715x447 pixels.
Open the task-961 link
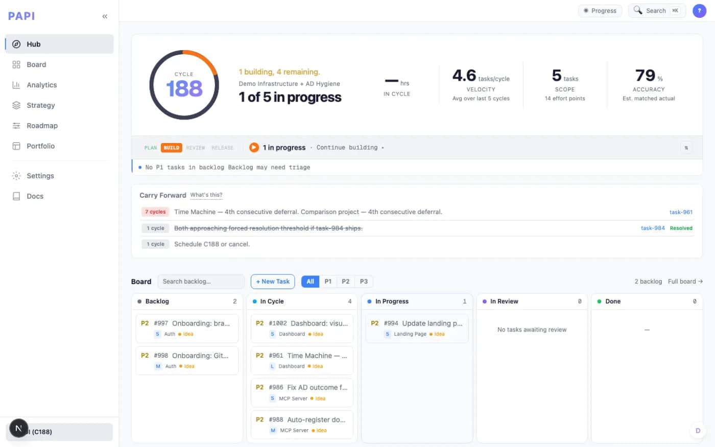[x=681, y=212]
